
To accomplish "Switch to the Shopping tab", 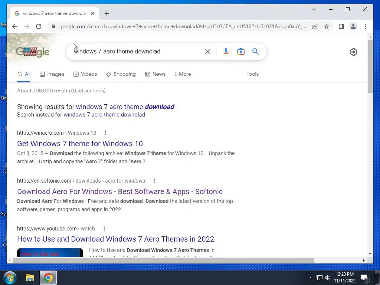I will click(x=121, y=74).
